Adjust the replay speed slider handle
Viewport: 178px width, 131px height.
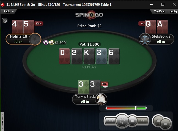coord(136,108)
